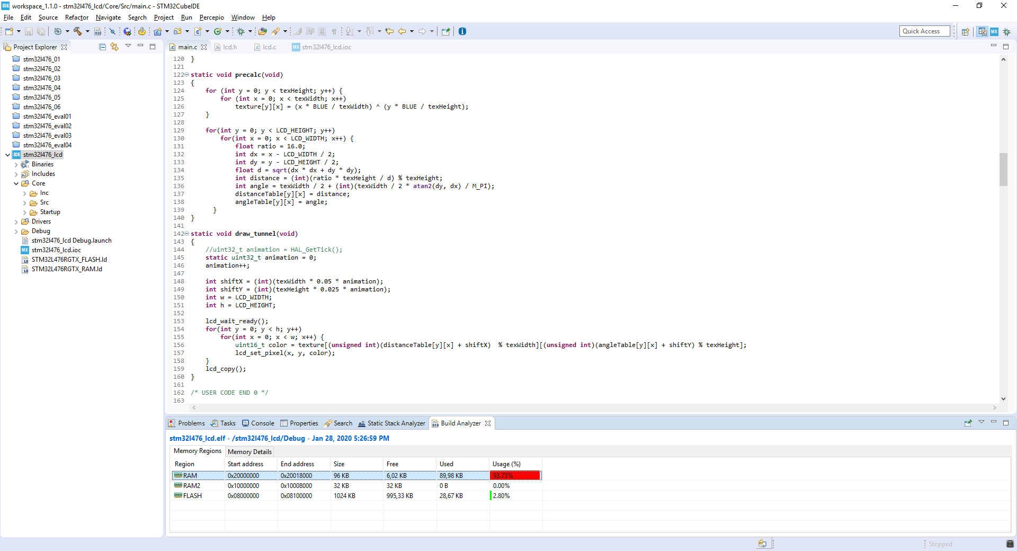Click the green new class icon
Viewport: 1017px width, 551px height.
(x=218, y=31)
